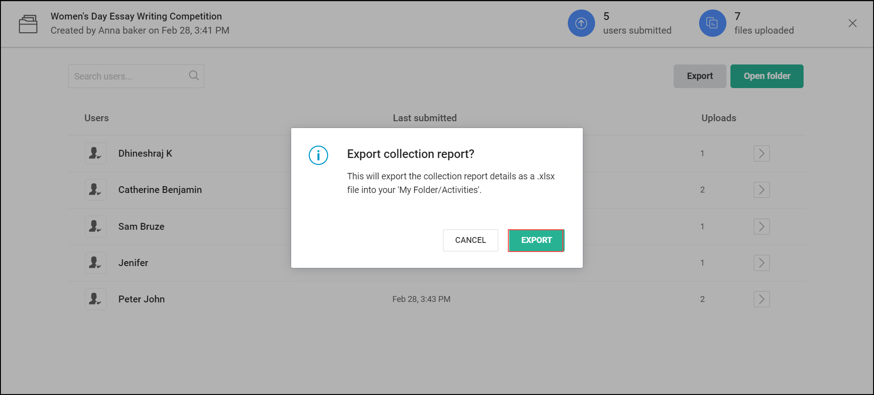This screenshot has height=395, width=874.
Task: Click Catherine Benjamin avatar icon
Action: 96,190
